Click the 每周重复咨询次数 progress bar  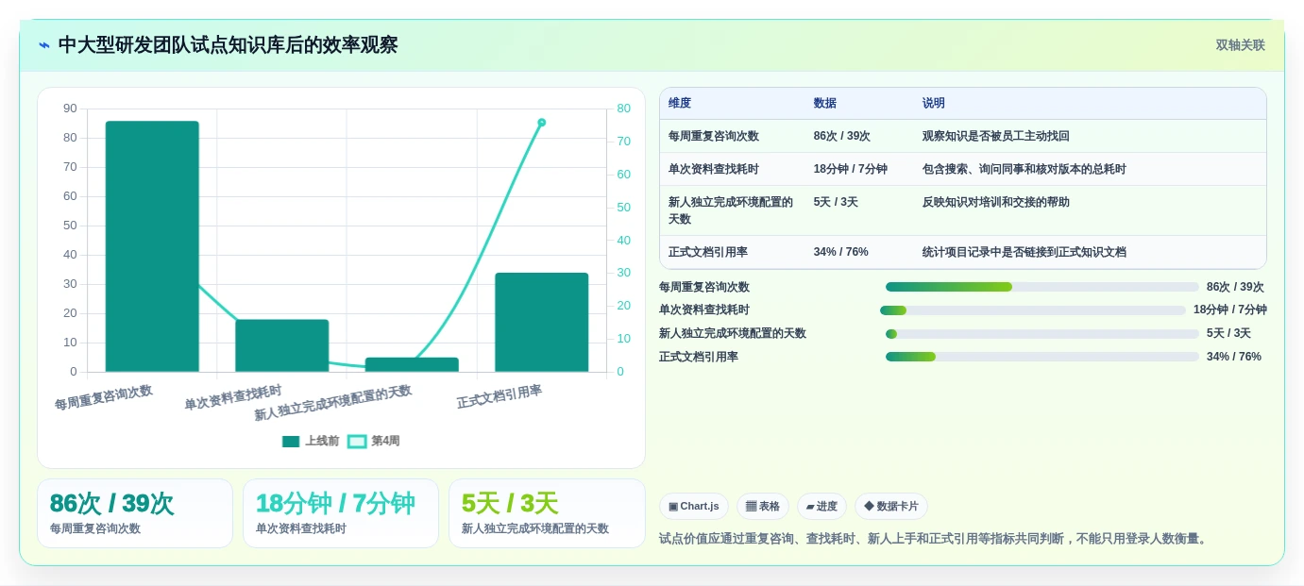(1042, 287)
